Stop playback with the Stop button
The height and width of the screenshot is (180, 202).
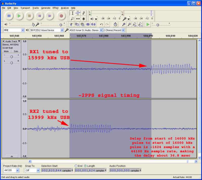coord(29,16)
